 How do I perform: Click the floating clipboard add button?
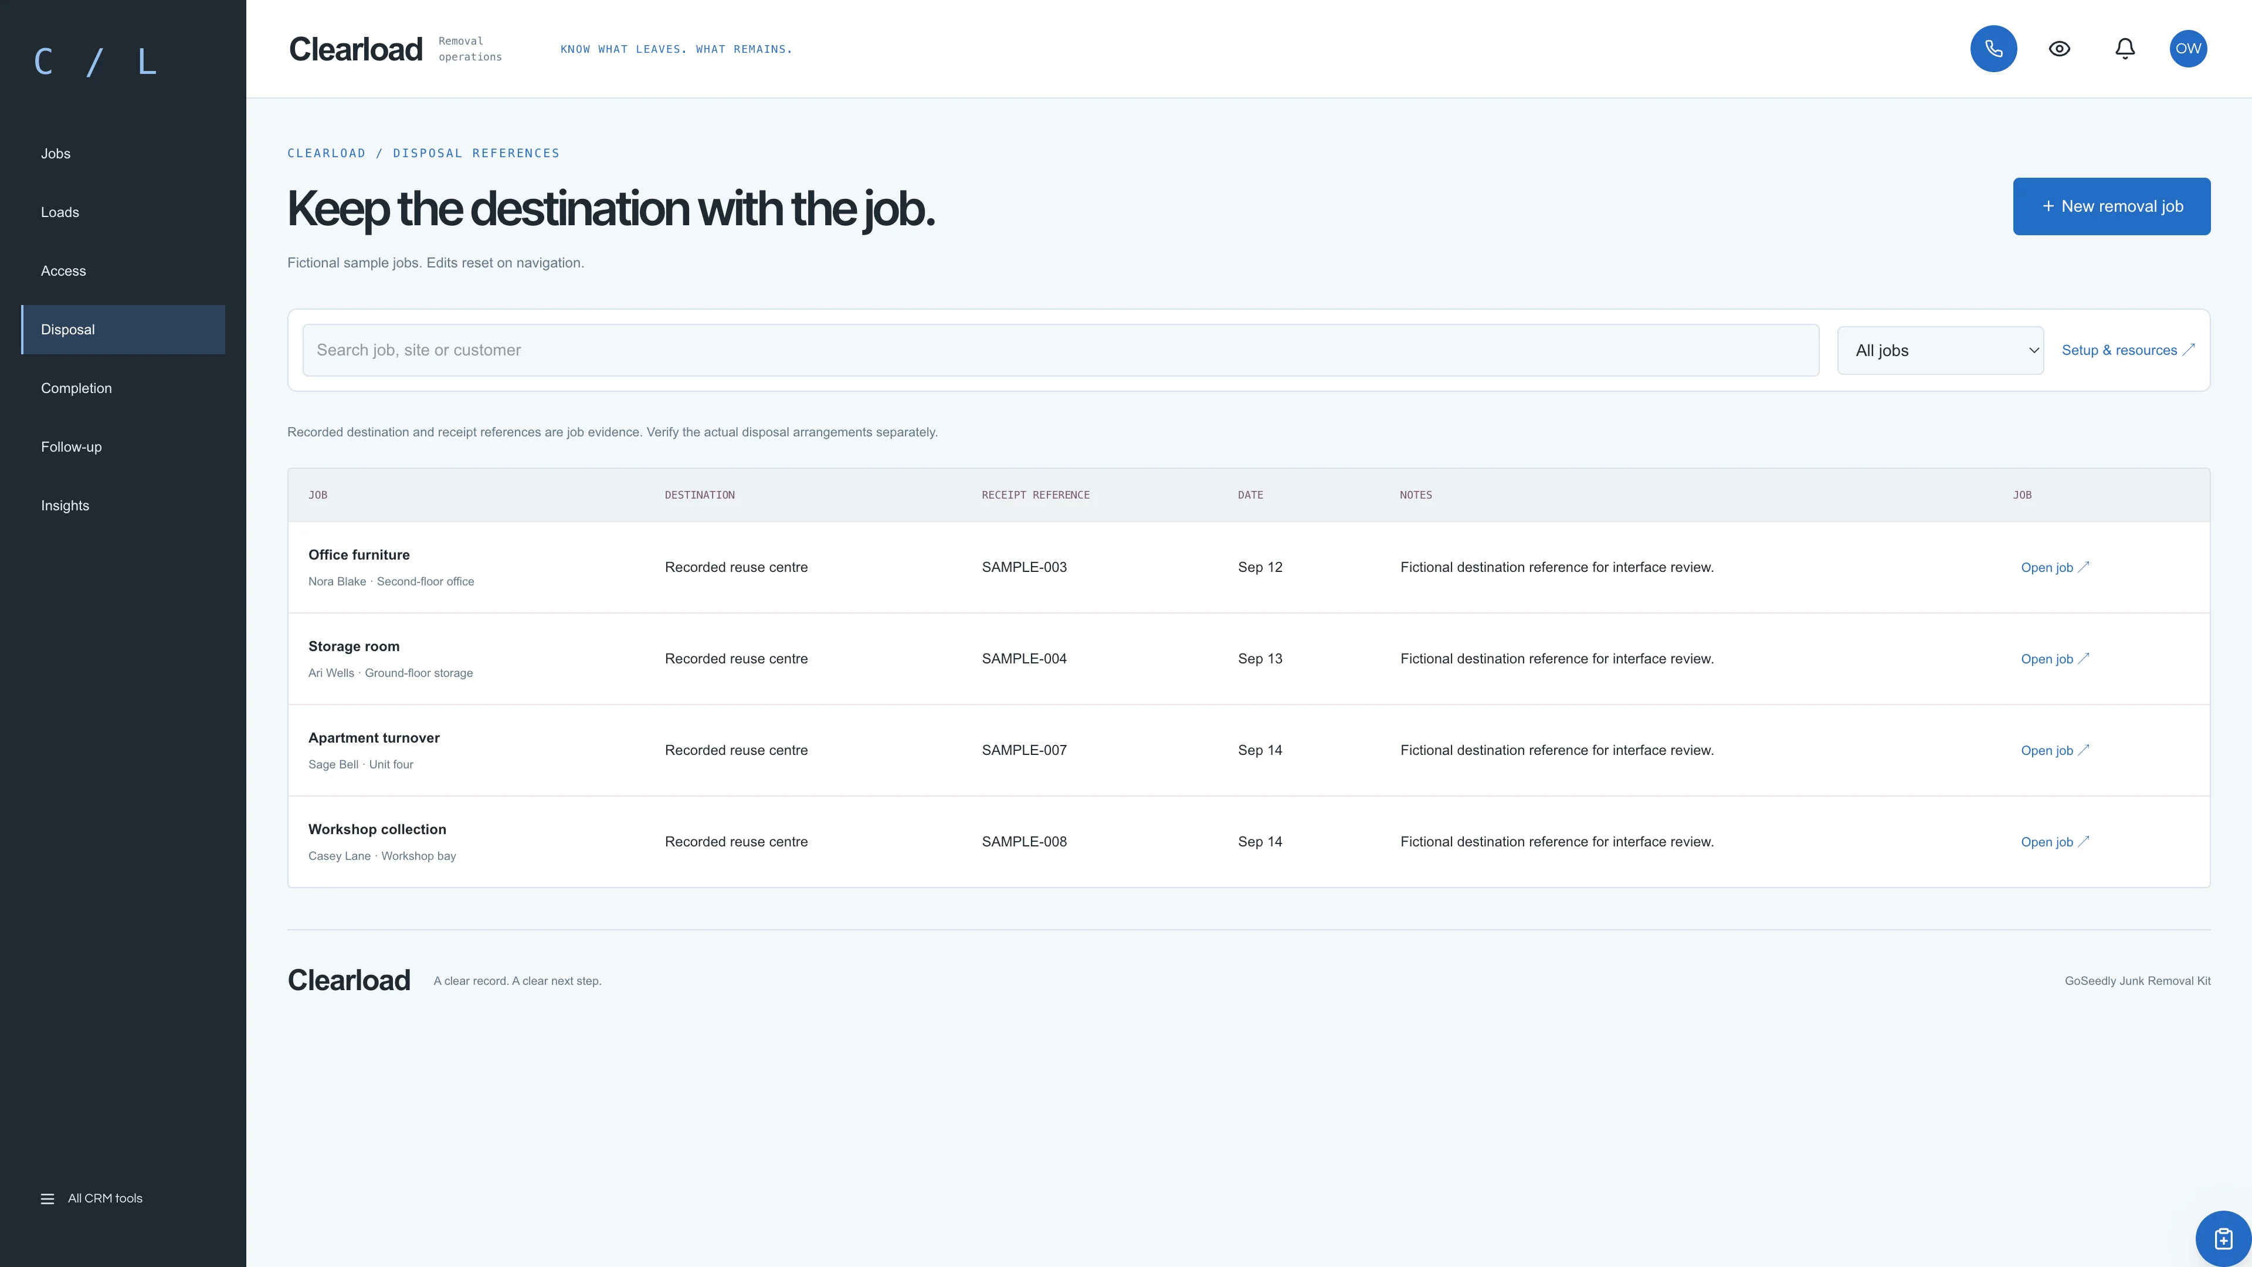2223,1238
